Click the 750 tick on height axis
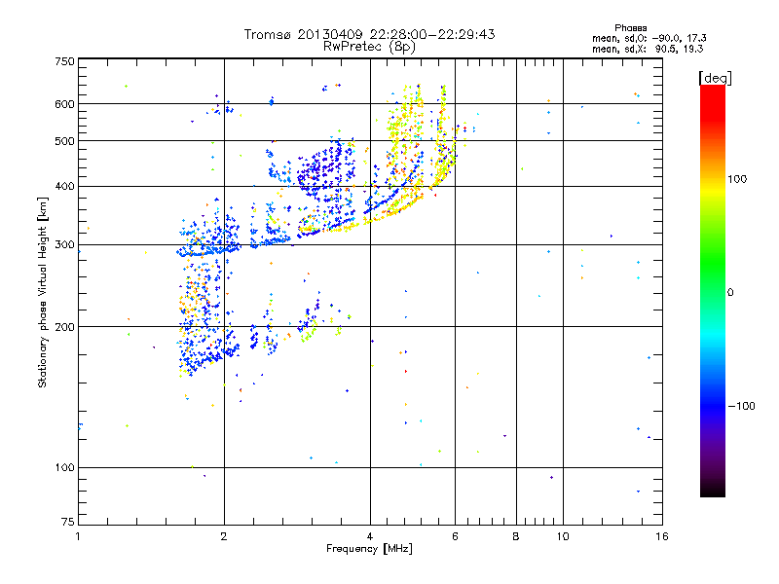The width and height of the screenshot is (779, 584). 64,61
